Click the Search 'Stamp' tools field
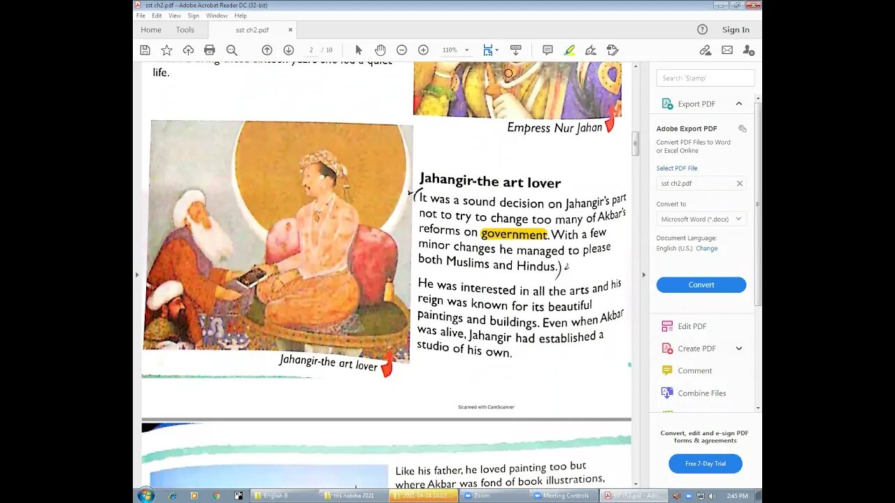 pos(706,78)
